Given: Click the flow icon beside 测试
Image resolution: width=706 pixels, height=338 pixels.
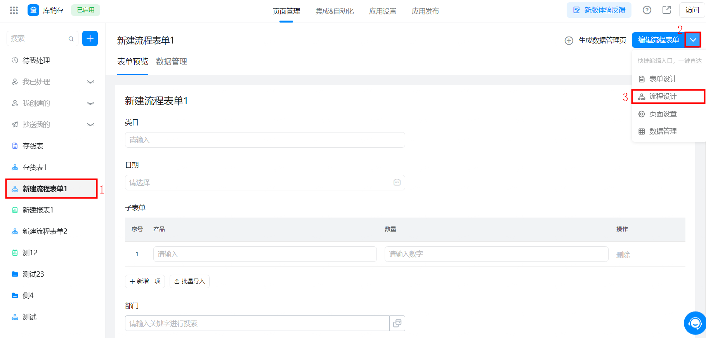Looking at the screenshot, I should click(x=15, y=317).
